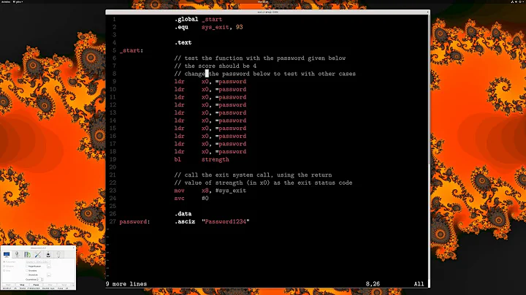The image size is (526, 295).
Task: Open the video codec settings tab
Action: (27, 254)
